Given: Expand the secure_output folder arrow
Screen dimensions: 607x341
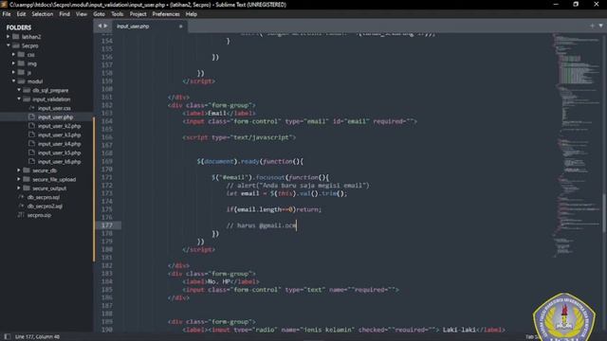Looking at the screenshot, I should coord(19,188).
